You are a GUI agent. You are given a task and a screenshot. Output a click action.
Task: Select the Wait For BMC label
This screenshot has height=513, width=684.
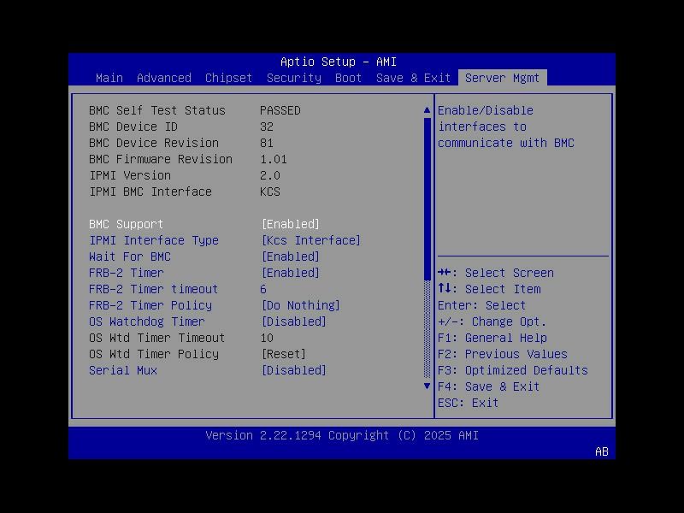point(130,256)
